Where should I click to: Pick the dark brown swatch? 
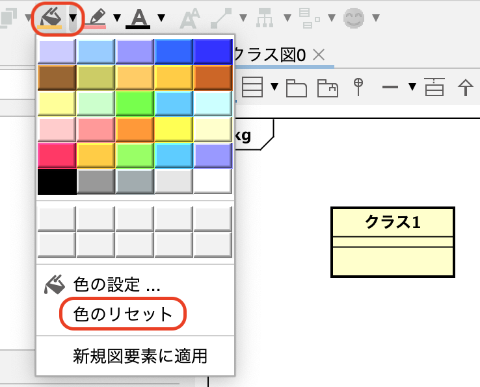coord(57,77)
